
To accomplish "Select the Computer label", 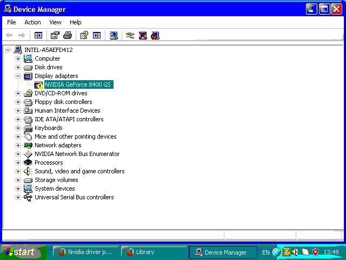I will point(47,58).
